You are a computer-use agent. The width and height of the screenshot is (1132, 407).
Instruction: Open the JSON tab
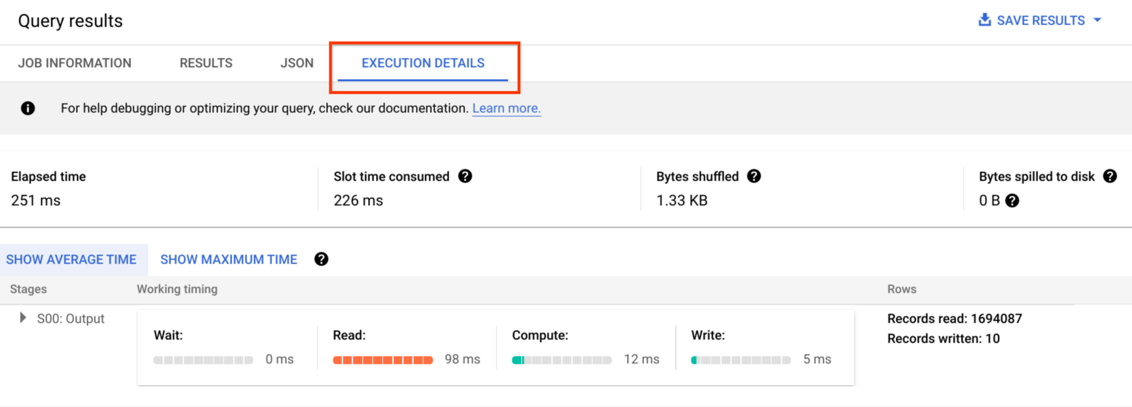pos(297,63)
